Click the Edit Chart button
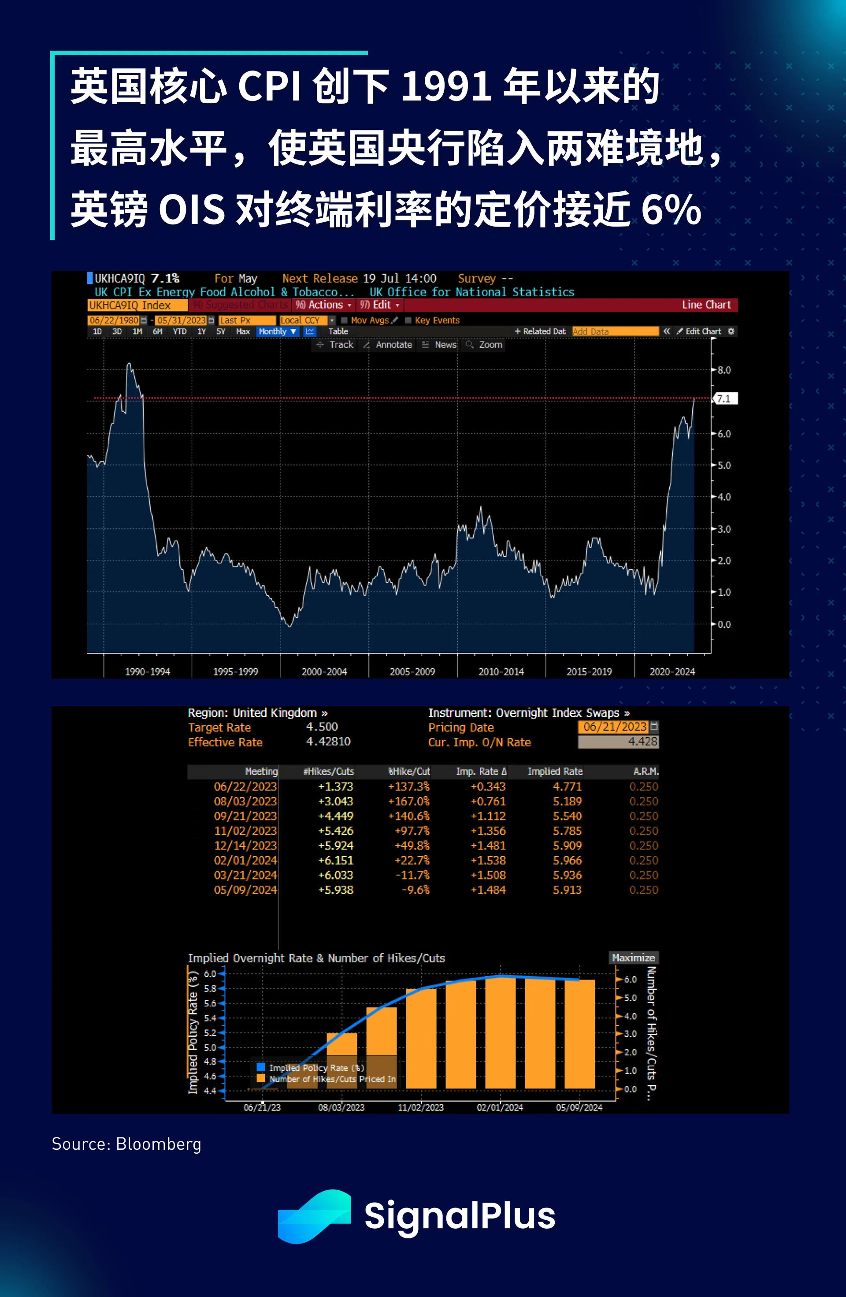The width and height of the screenshot is (846, 1297). pos(699,332)
